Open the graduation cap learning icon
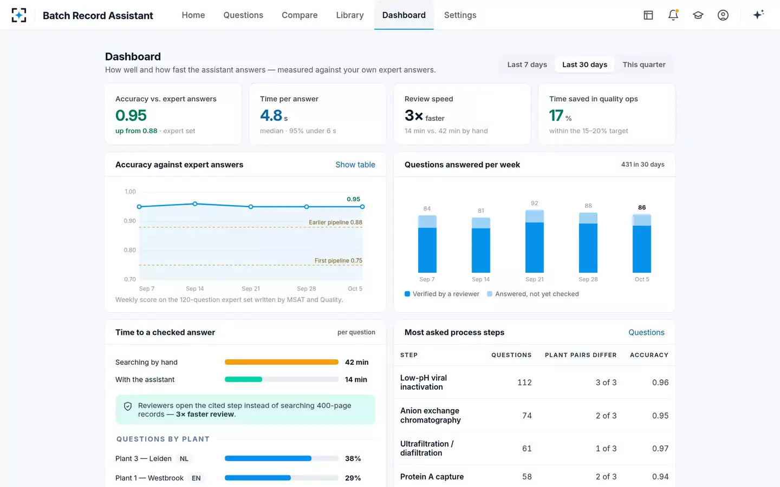The image size is (780, 487). (x=698, y=15)
